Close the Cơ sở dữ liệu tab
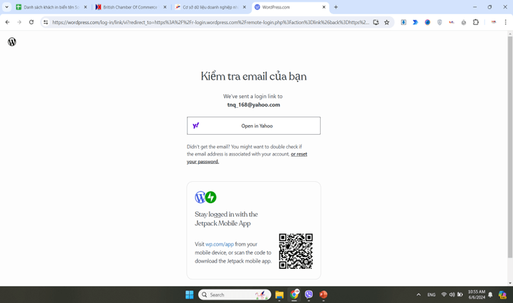 tap(245, 7)
